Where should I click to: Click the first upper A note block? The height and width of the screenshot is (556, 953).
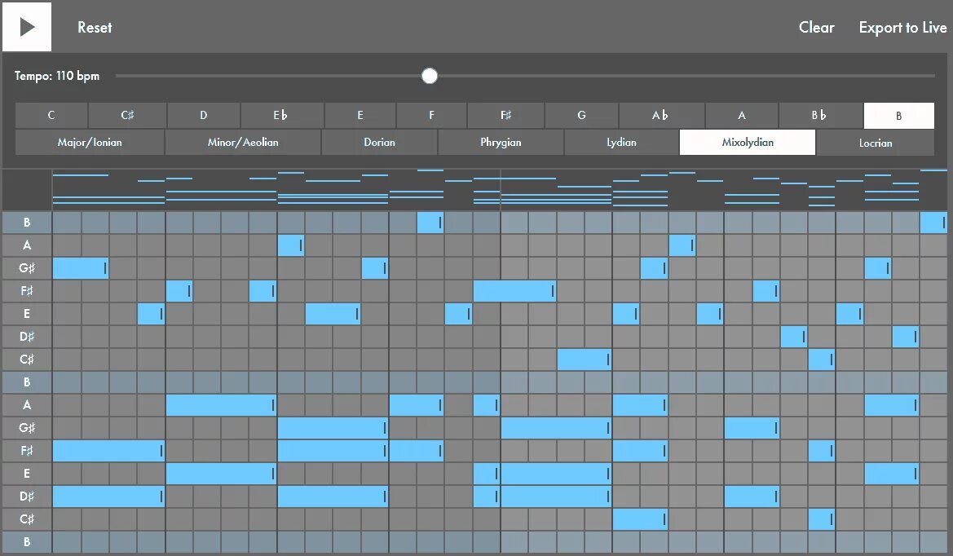pos(291,245)
